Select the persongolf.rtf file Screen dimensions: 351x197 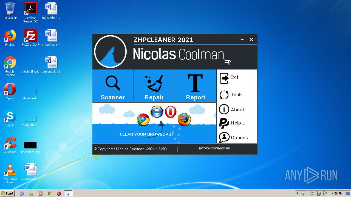tap(51, 65)
